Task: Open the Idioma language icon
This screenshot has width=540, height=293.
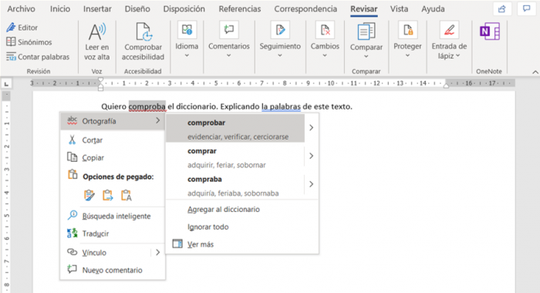Action: coord(187,30)
